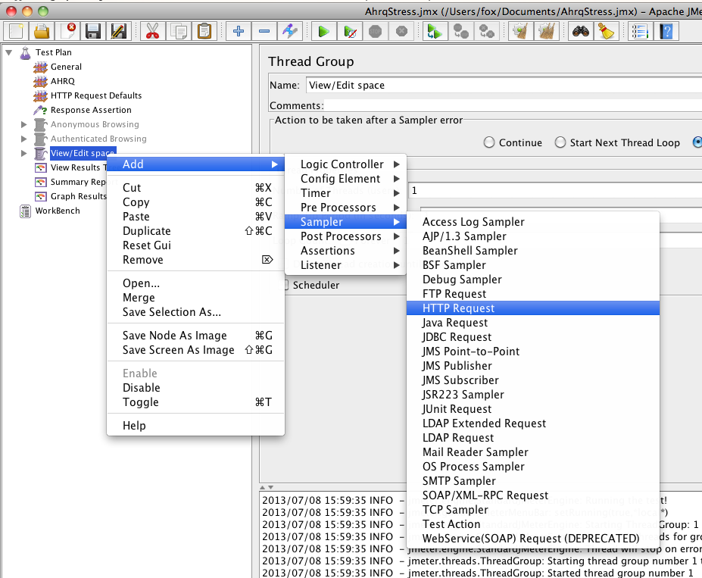This screenshot has width=702, height=578.
Task: Click the downward arrow on the log panel divider
Action: pos(270,487)
